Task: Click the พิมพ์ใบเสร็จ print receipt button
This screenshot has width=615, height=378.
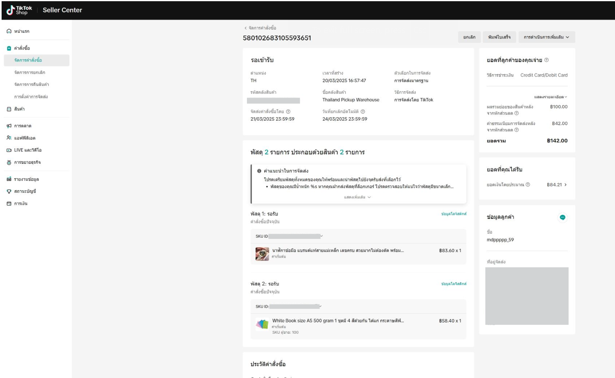Action: (499, 37)
